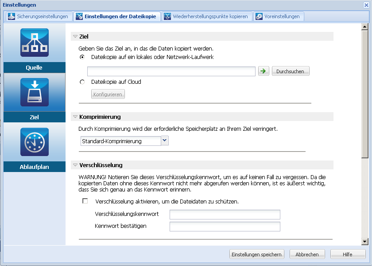
Task: Open the Voreinstellungen tab
Action: [279, 16]
